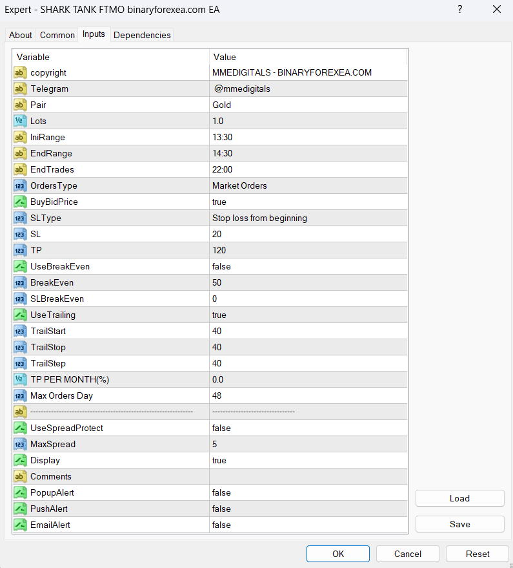The width and height of the screenshot is (513, 568).
Task: Click the boolean icon beside UseSpreadProtect
Action: 20,428
